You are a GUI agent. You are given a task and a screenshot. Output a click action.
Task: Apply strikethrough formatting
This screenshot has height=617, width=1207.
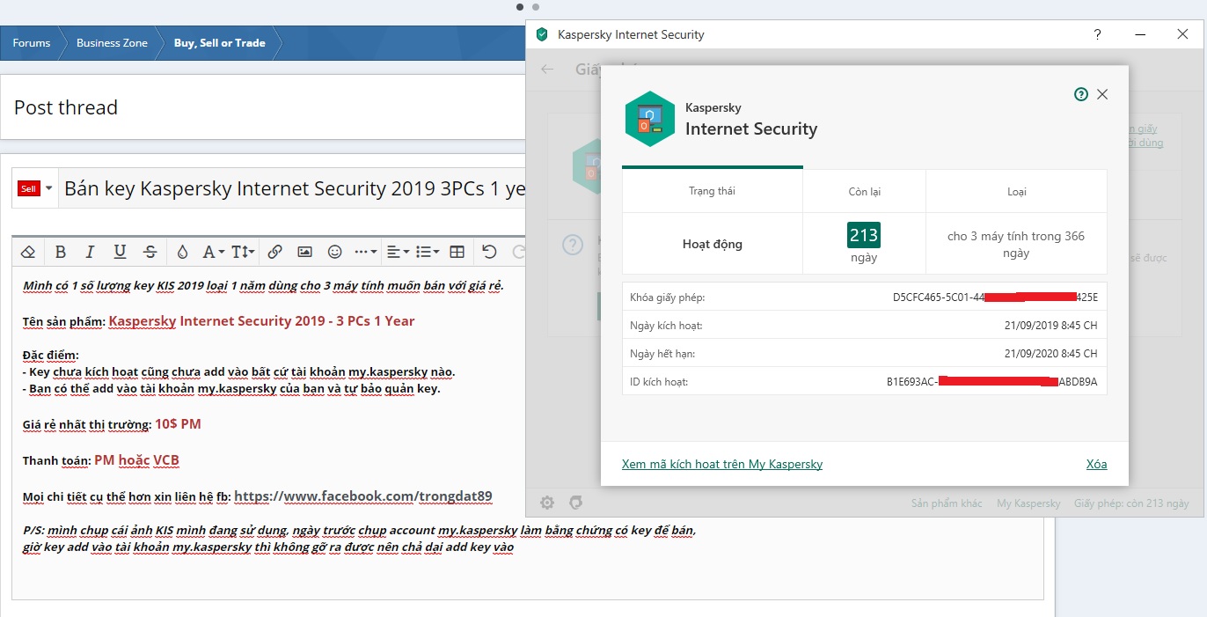(x=150, y=252)
